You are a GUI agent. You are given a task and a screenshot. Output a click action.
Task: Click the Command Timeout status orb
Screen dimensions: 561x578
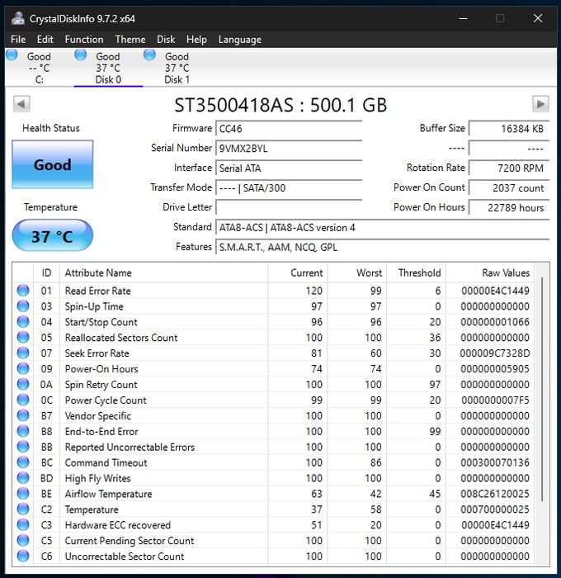(23, 462)
